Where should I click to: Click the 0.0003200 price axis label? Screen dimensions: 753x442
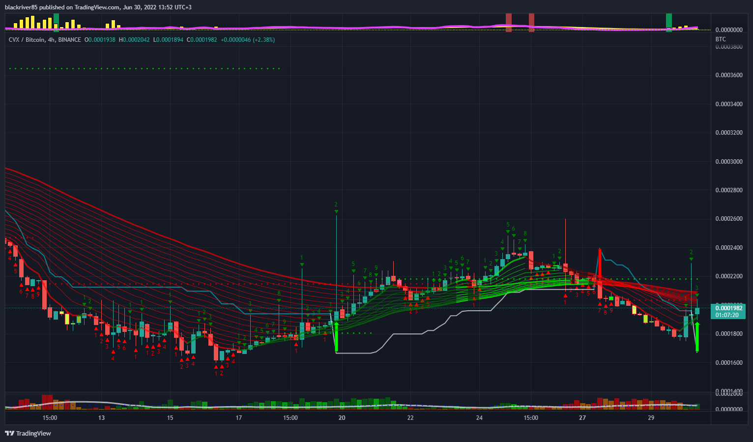click(729, 133)
